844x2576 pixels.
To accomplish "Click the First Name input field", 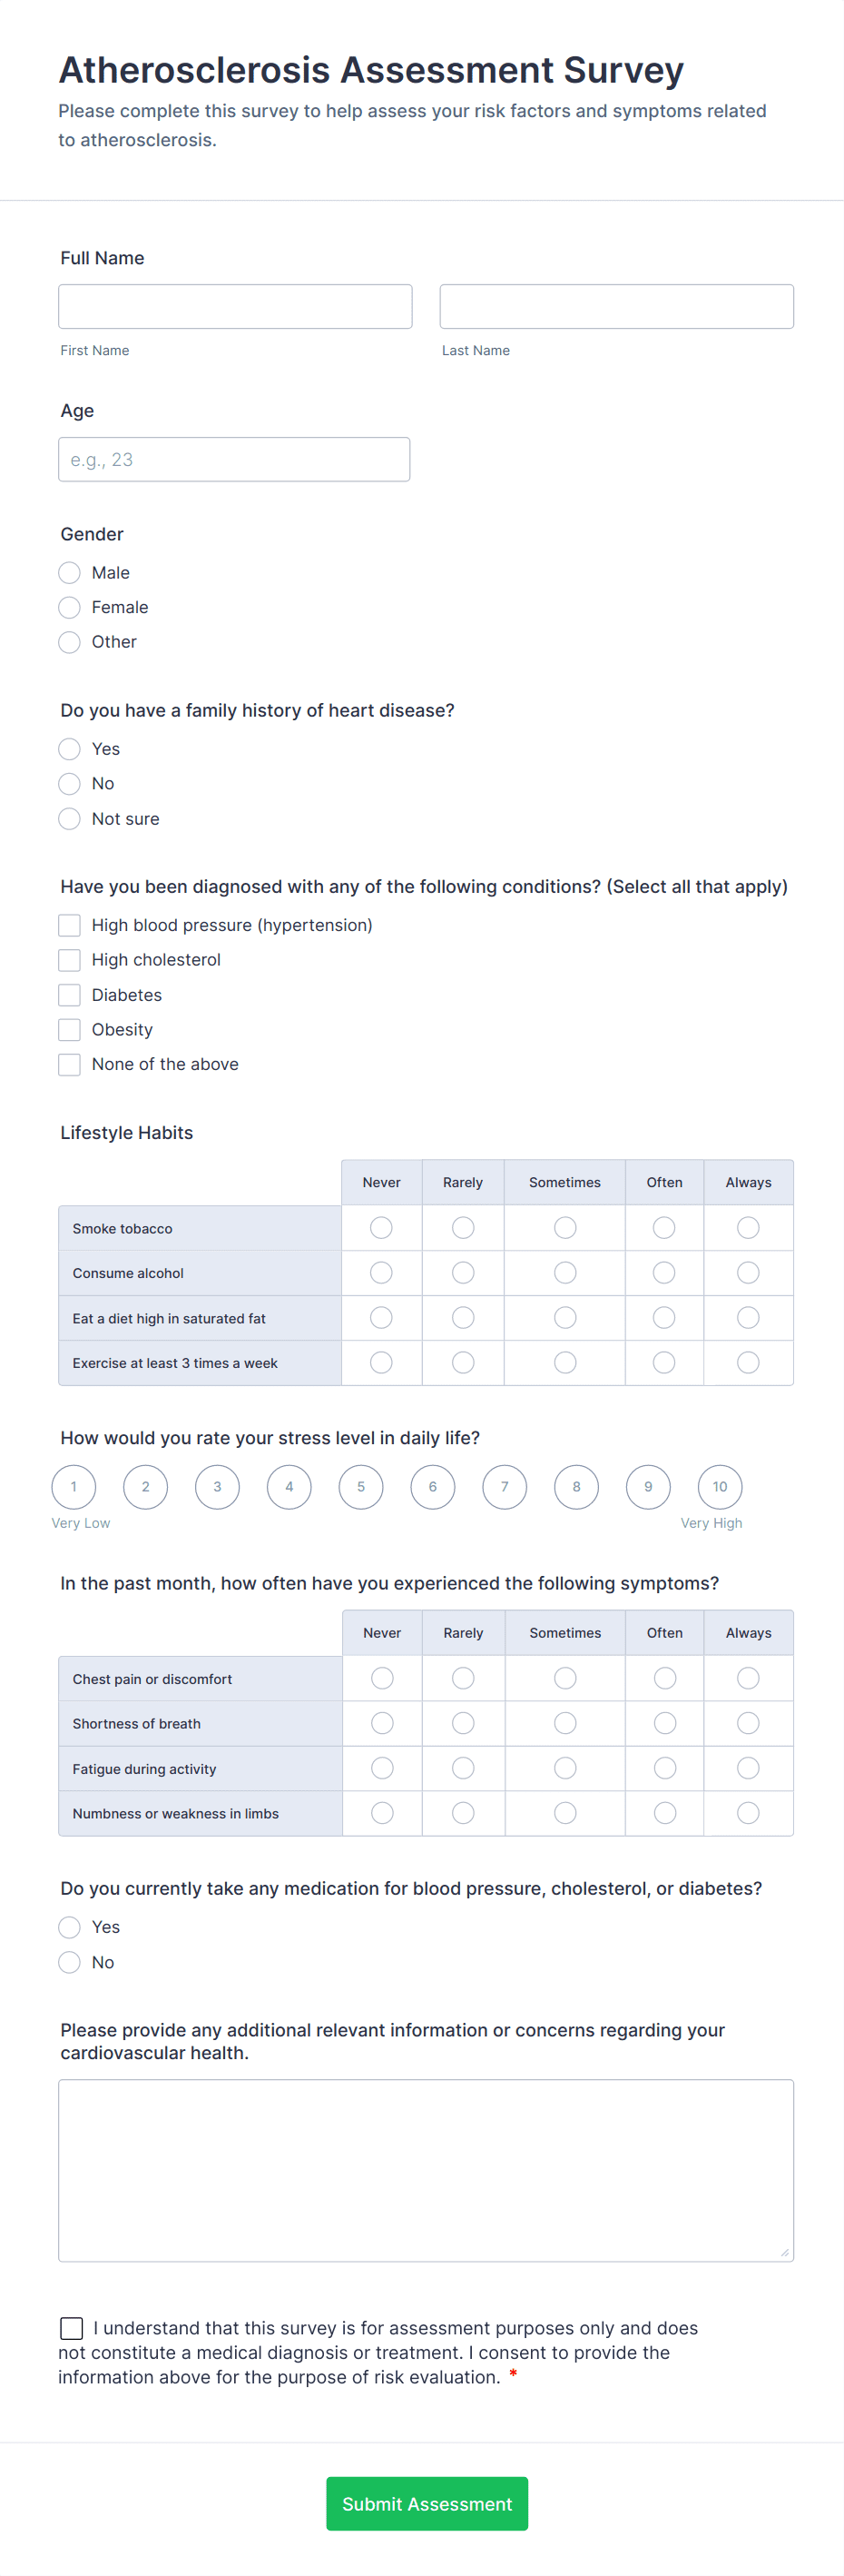I will (235, 305).
